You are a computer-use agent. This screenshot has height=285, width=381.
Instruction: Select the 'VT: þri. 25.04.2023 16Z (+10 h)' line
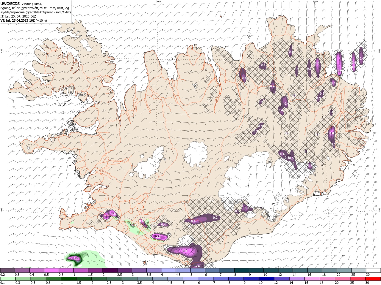click(24, 21)
